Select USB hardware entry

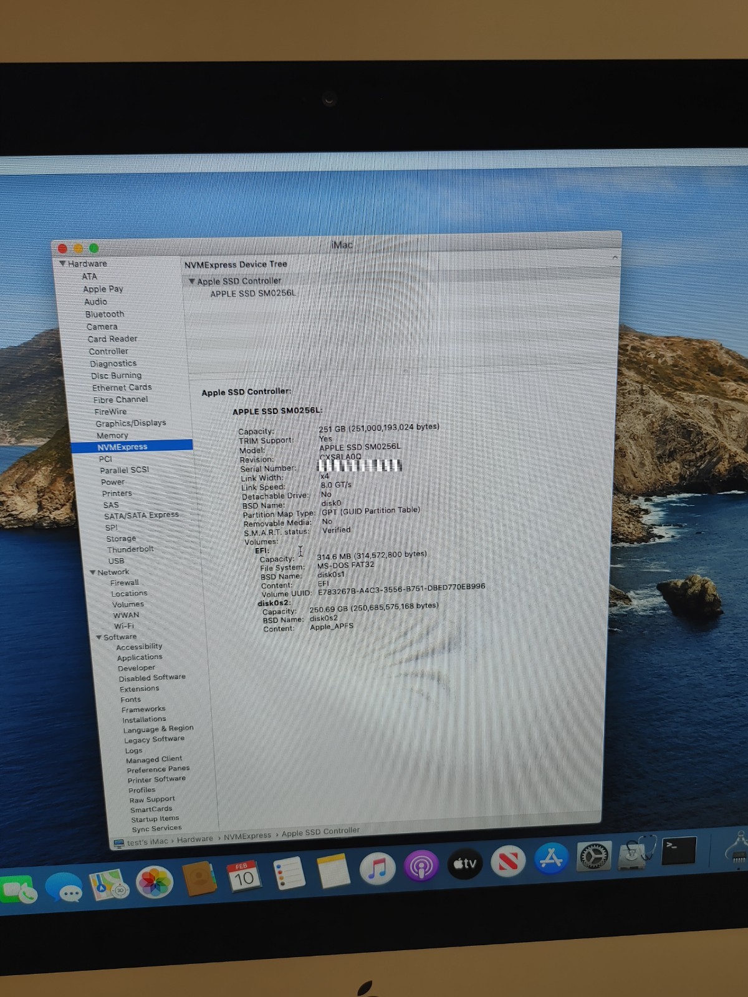(x=116, y=561)
